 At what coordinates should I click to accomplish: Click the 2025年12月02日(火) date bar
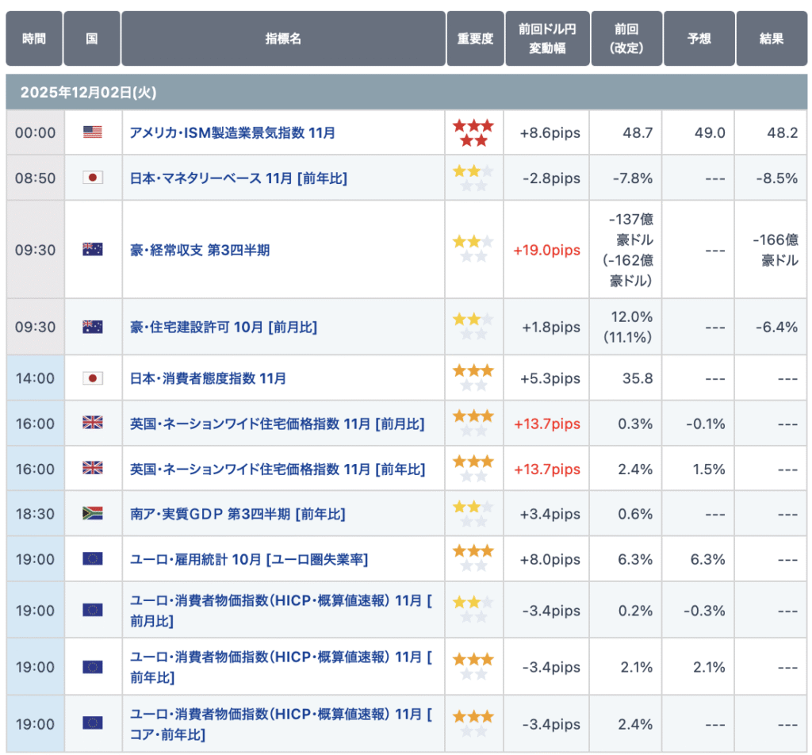[x=88, y=92]
